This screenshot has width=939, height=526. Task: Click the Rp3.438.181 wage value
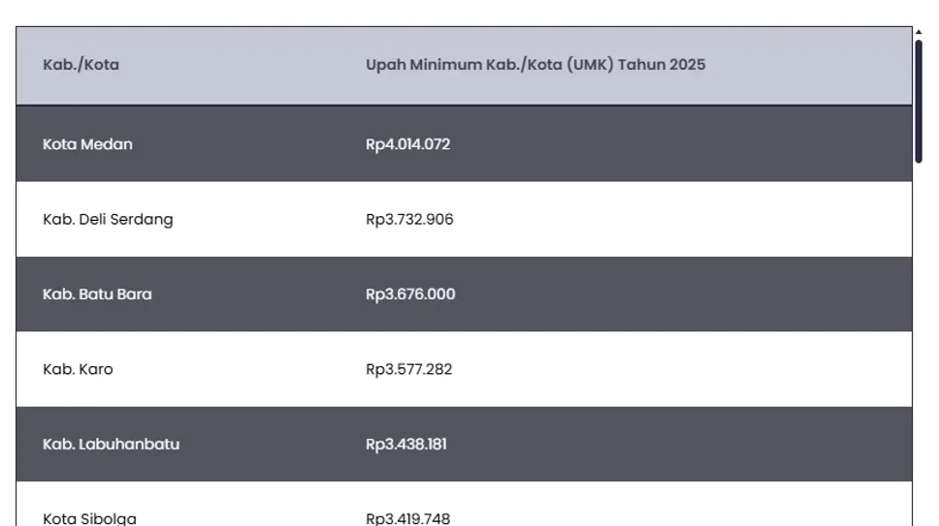point(406,445)
